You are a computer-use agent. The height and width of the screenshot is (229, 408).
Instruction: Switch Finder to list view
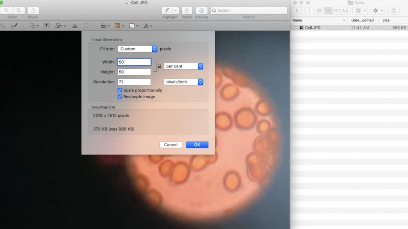[328, 10]
